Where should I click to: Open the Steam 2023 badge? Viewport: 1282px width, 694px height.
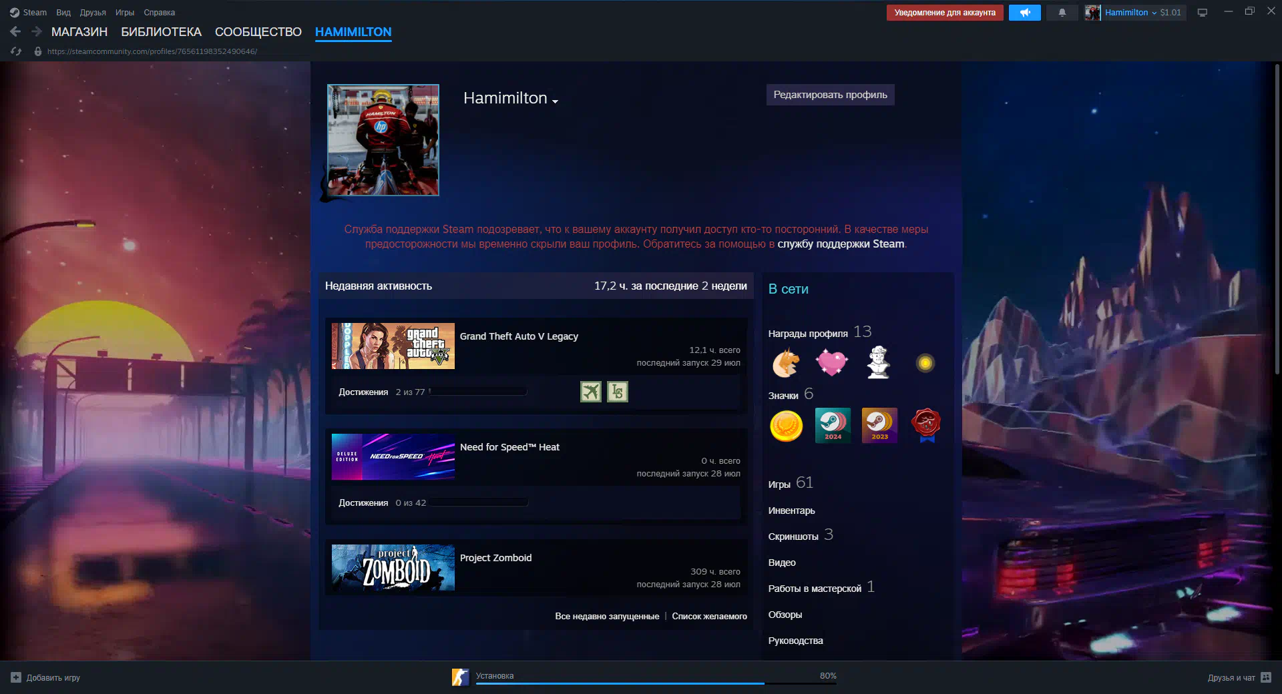click(879, 426)
